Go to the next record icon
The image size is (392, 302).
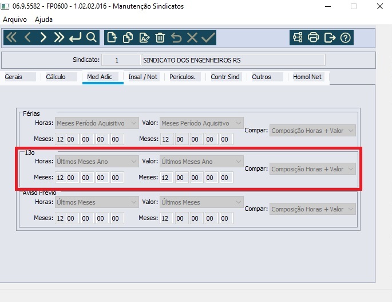pos(43,38)
